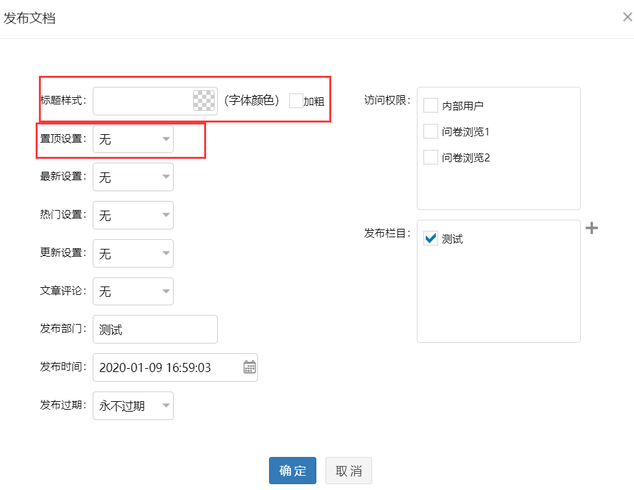Open the calendar picker for 发布时间
This screenshot has height=490, width=634.
click(x=250, y=367)
